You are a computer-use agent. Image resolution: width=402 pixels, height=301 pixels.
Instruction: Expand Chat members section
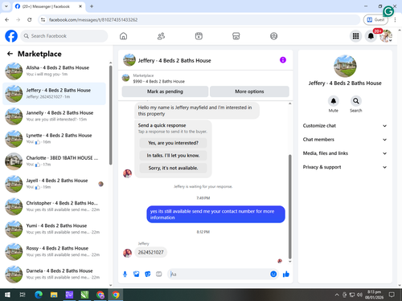click(345, 140)
